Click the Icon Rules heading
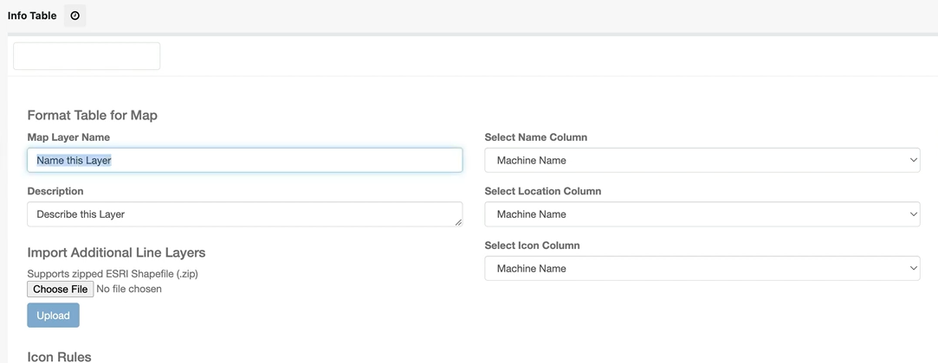 [x=59, y=357]
